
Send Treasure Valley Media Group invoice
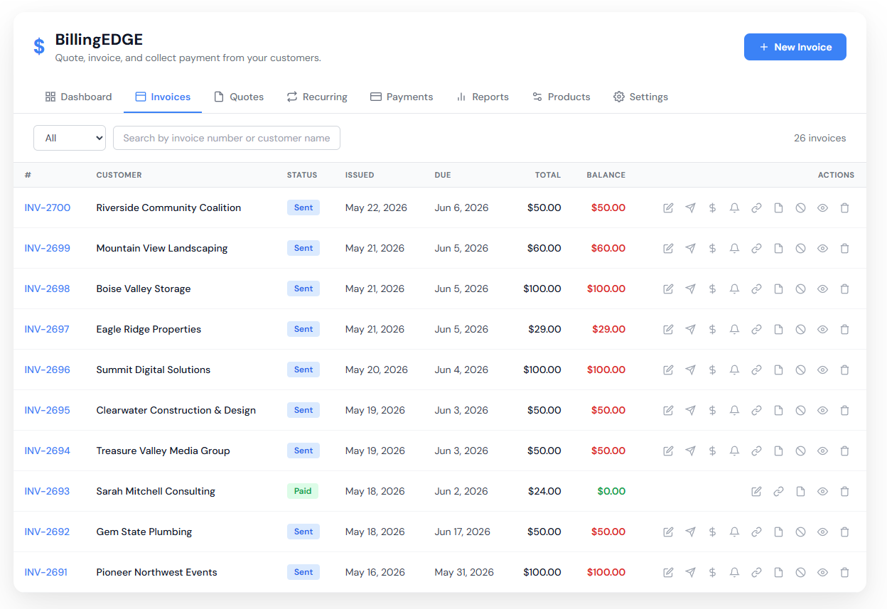(690, 451)
